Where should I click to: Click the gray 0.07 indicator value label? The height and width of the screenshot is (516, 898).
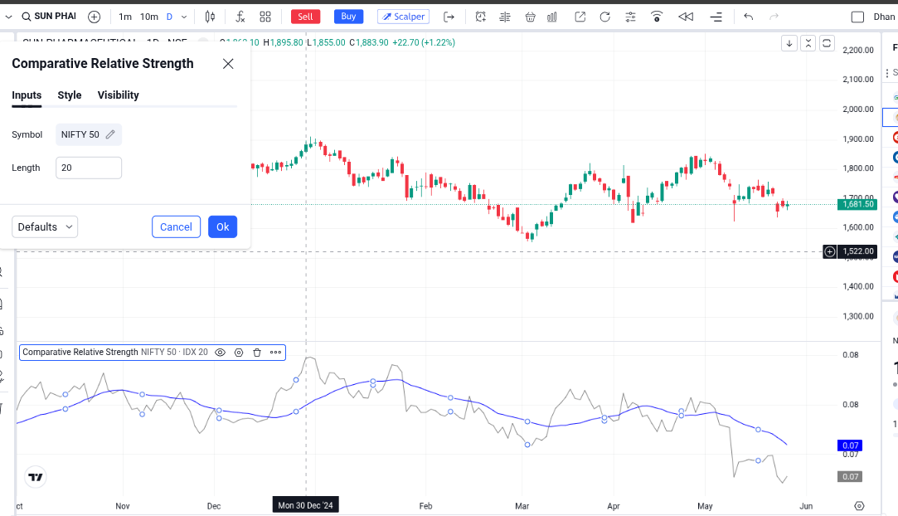pyautogui.click(x=851, y=476)
